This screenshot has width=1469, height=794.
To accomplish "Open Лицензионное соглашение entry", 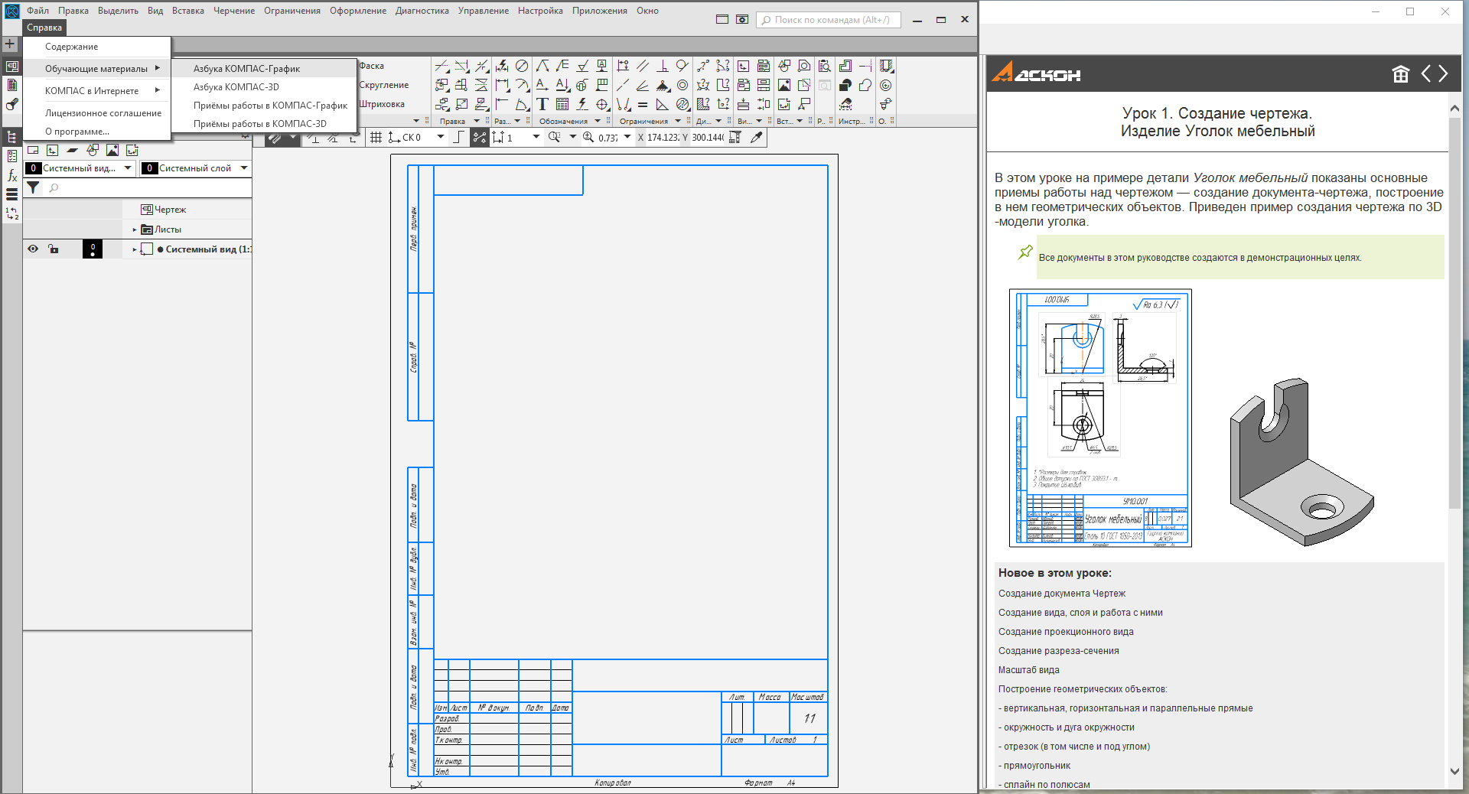I will pos(103,113).
